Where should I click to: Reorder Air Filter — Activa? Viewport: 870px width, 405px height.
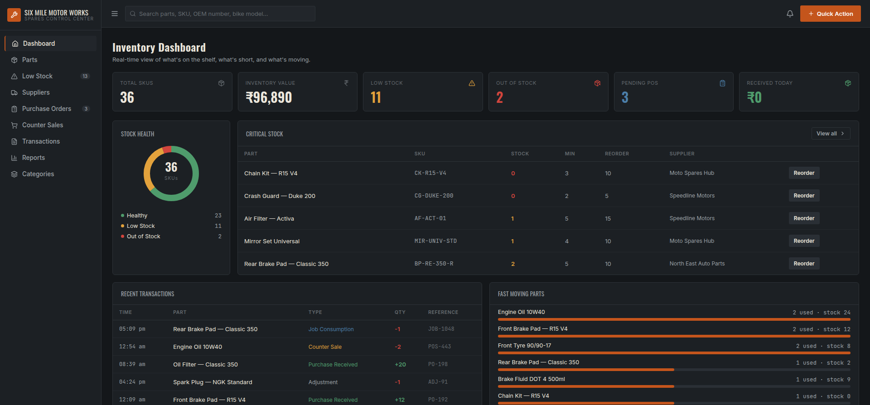coord(804,218)
